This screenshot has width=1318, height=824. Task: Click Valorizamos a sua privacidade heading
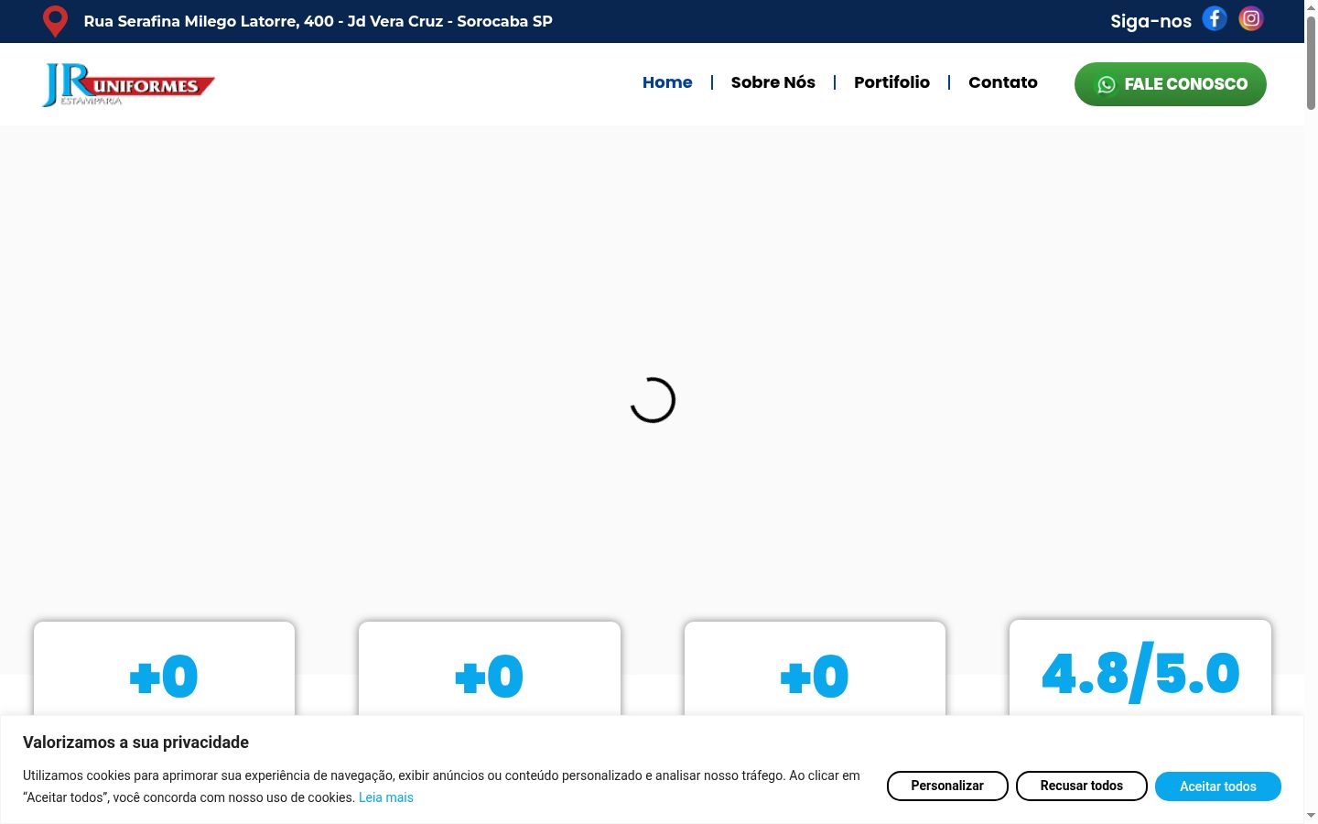click(x=135, y=743)
